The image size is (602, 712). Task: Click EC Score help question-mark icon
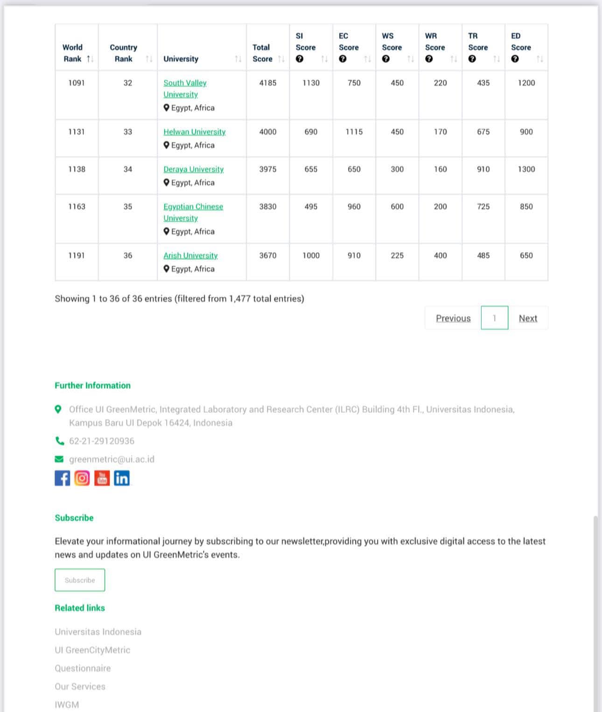click(x=343, y=59)
